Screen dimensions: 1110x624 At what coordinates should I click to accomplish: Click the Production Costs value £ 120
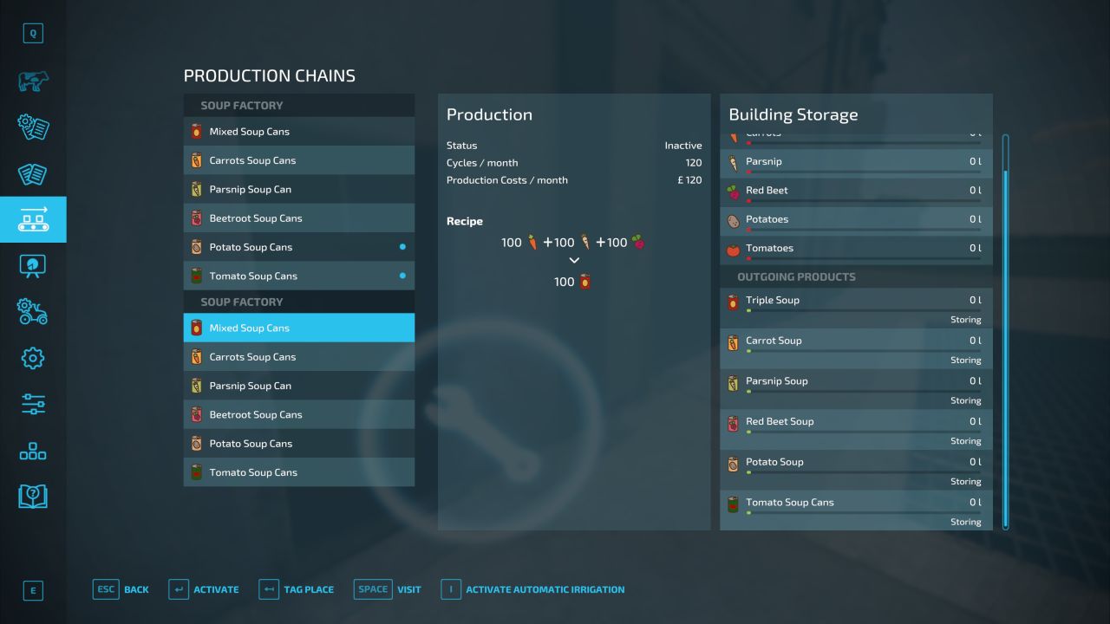tap(690, 180)
